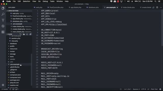Click Ln 1, Col 1 in status bar
Image resolution: width=163 pixels, height=91 pixels.
128,89
